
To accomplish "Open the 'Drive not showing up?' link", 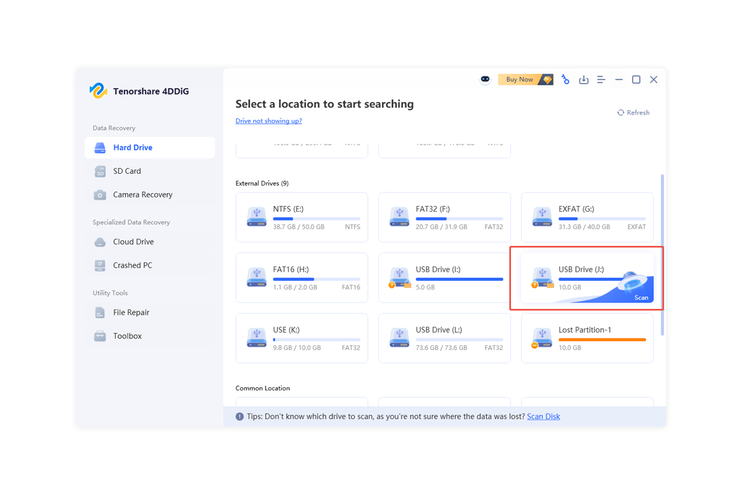I will [x=269, y=121].
